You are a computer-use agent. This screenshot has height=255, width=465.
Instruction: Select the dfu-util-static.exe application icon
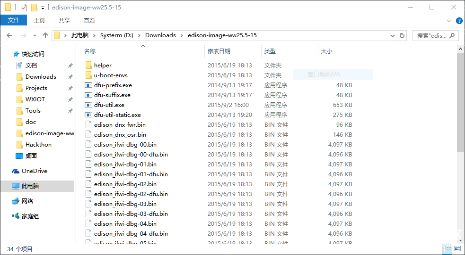pos(88,115)
